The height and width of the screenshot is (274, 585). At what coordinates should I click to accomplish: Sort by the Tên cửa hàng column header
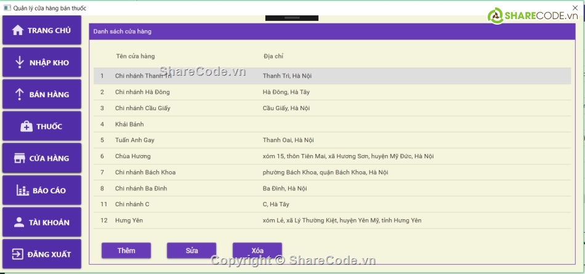pos(135,56)
